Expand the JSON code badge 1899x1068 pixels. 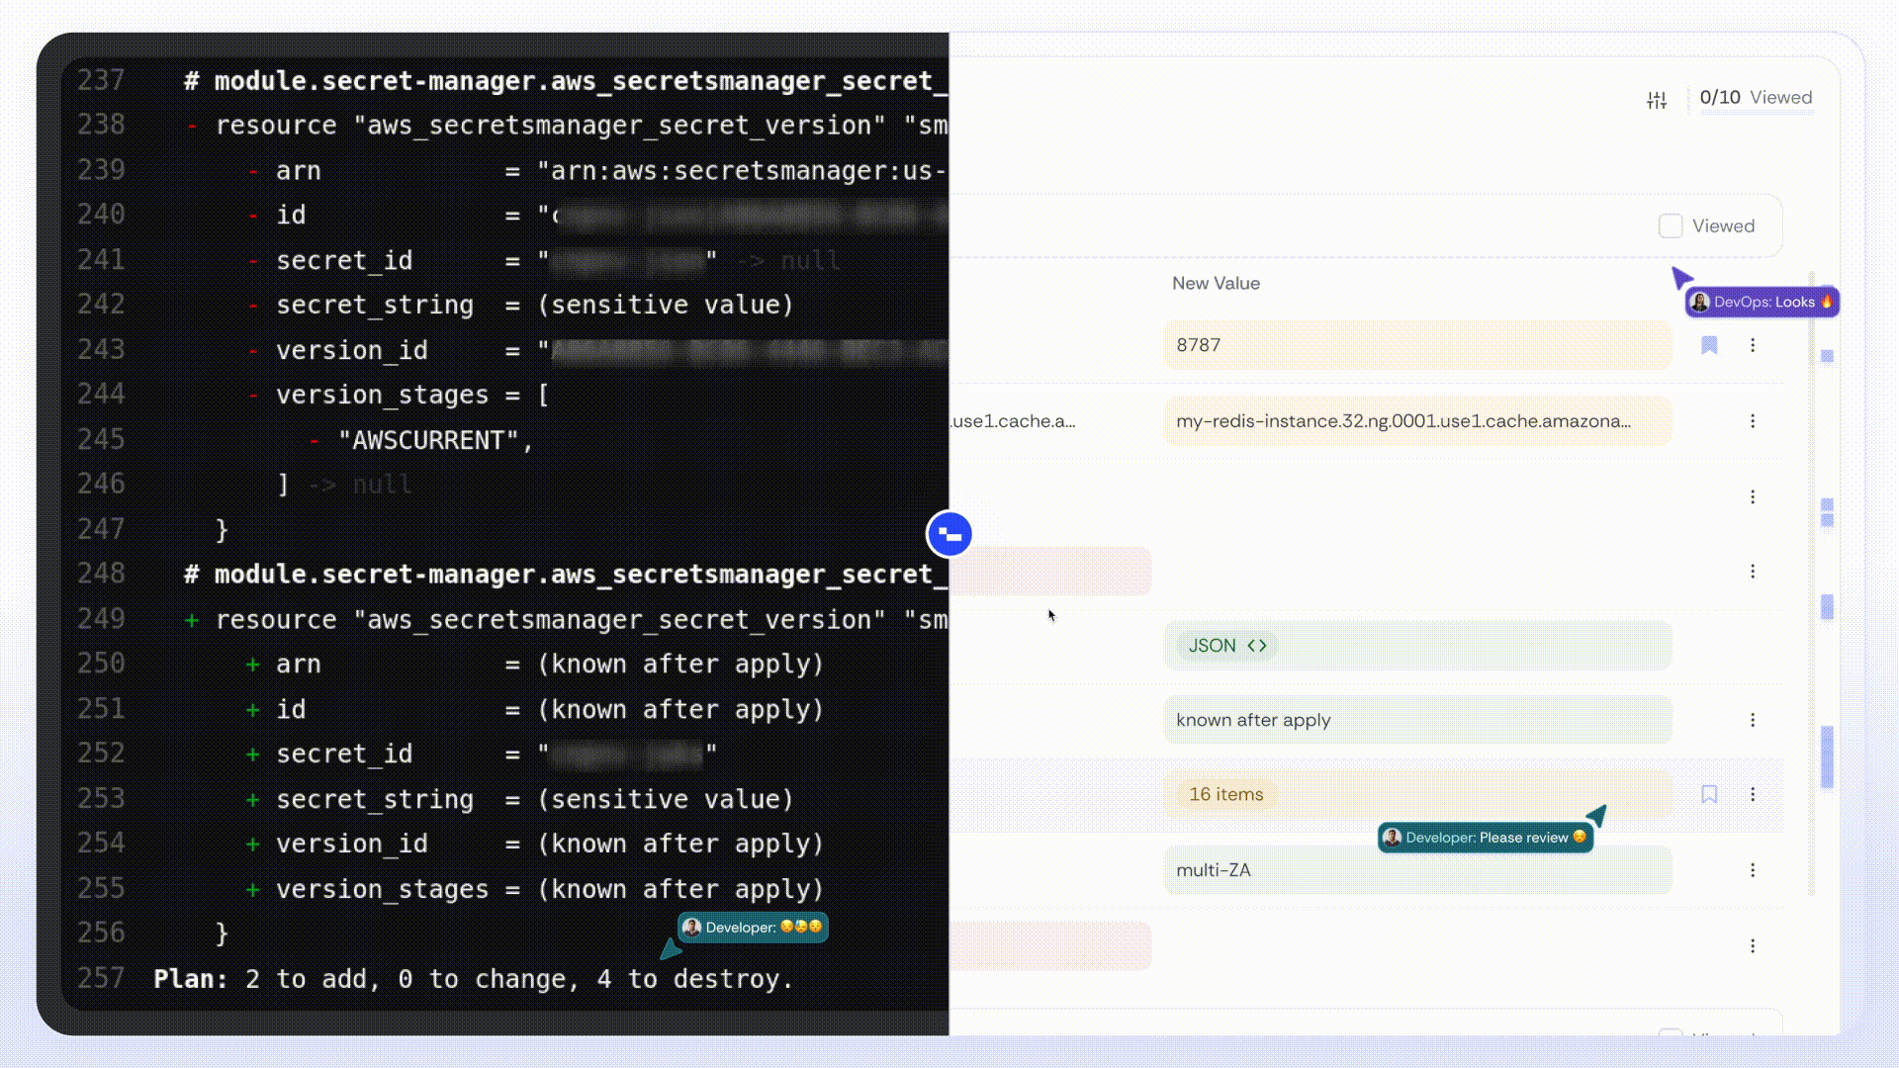point(1226,646)
